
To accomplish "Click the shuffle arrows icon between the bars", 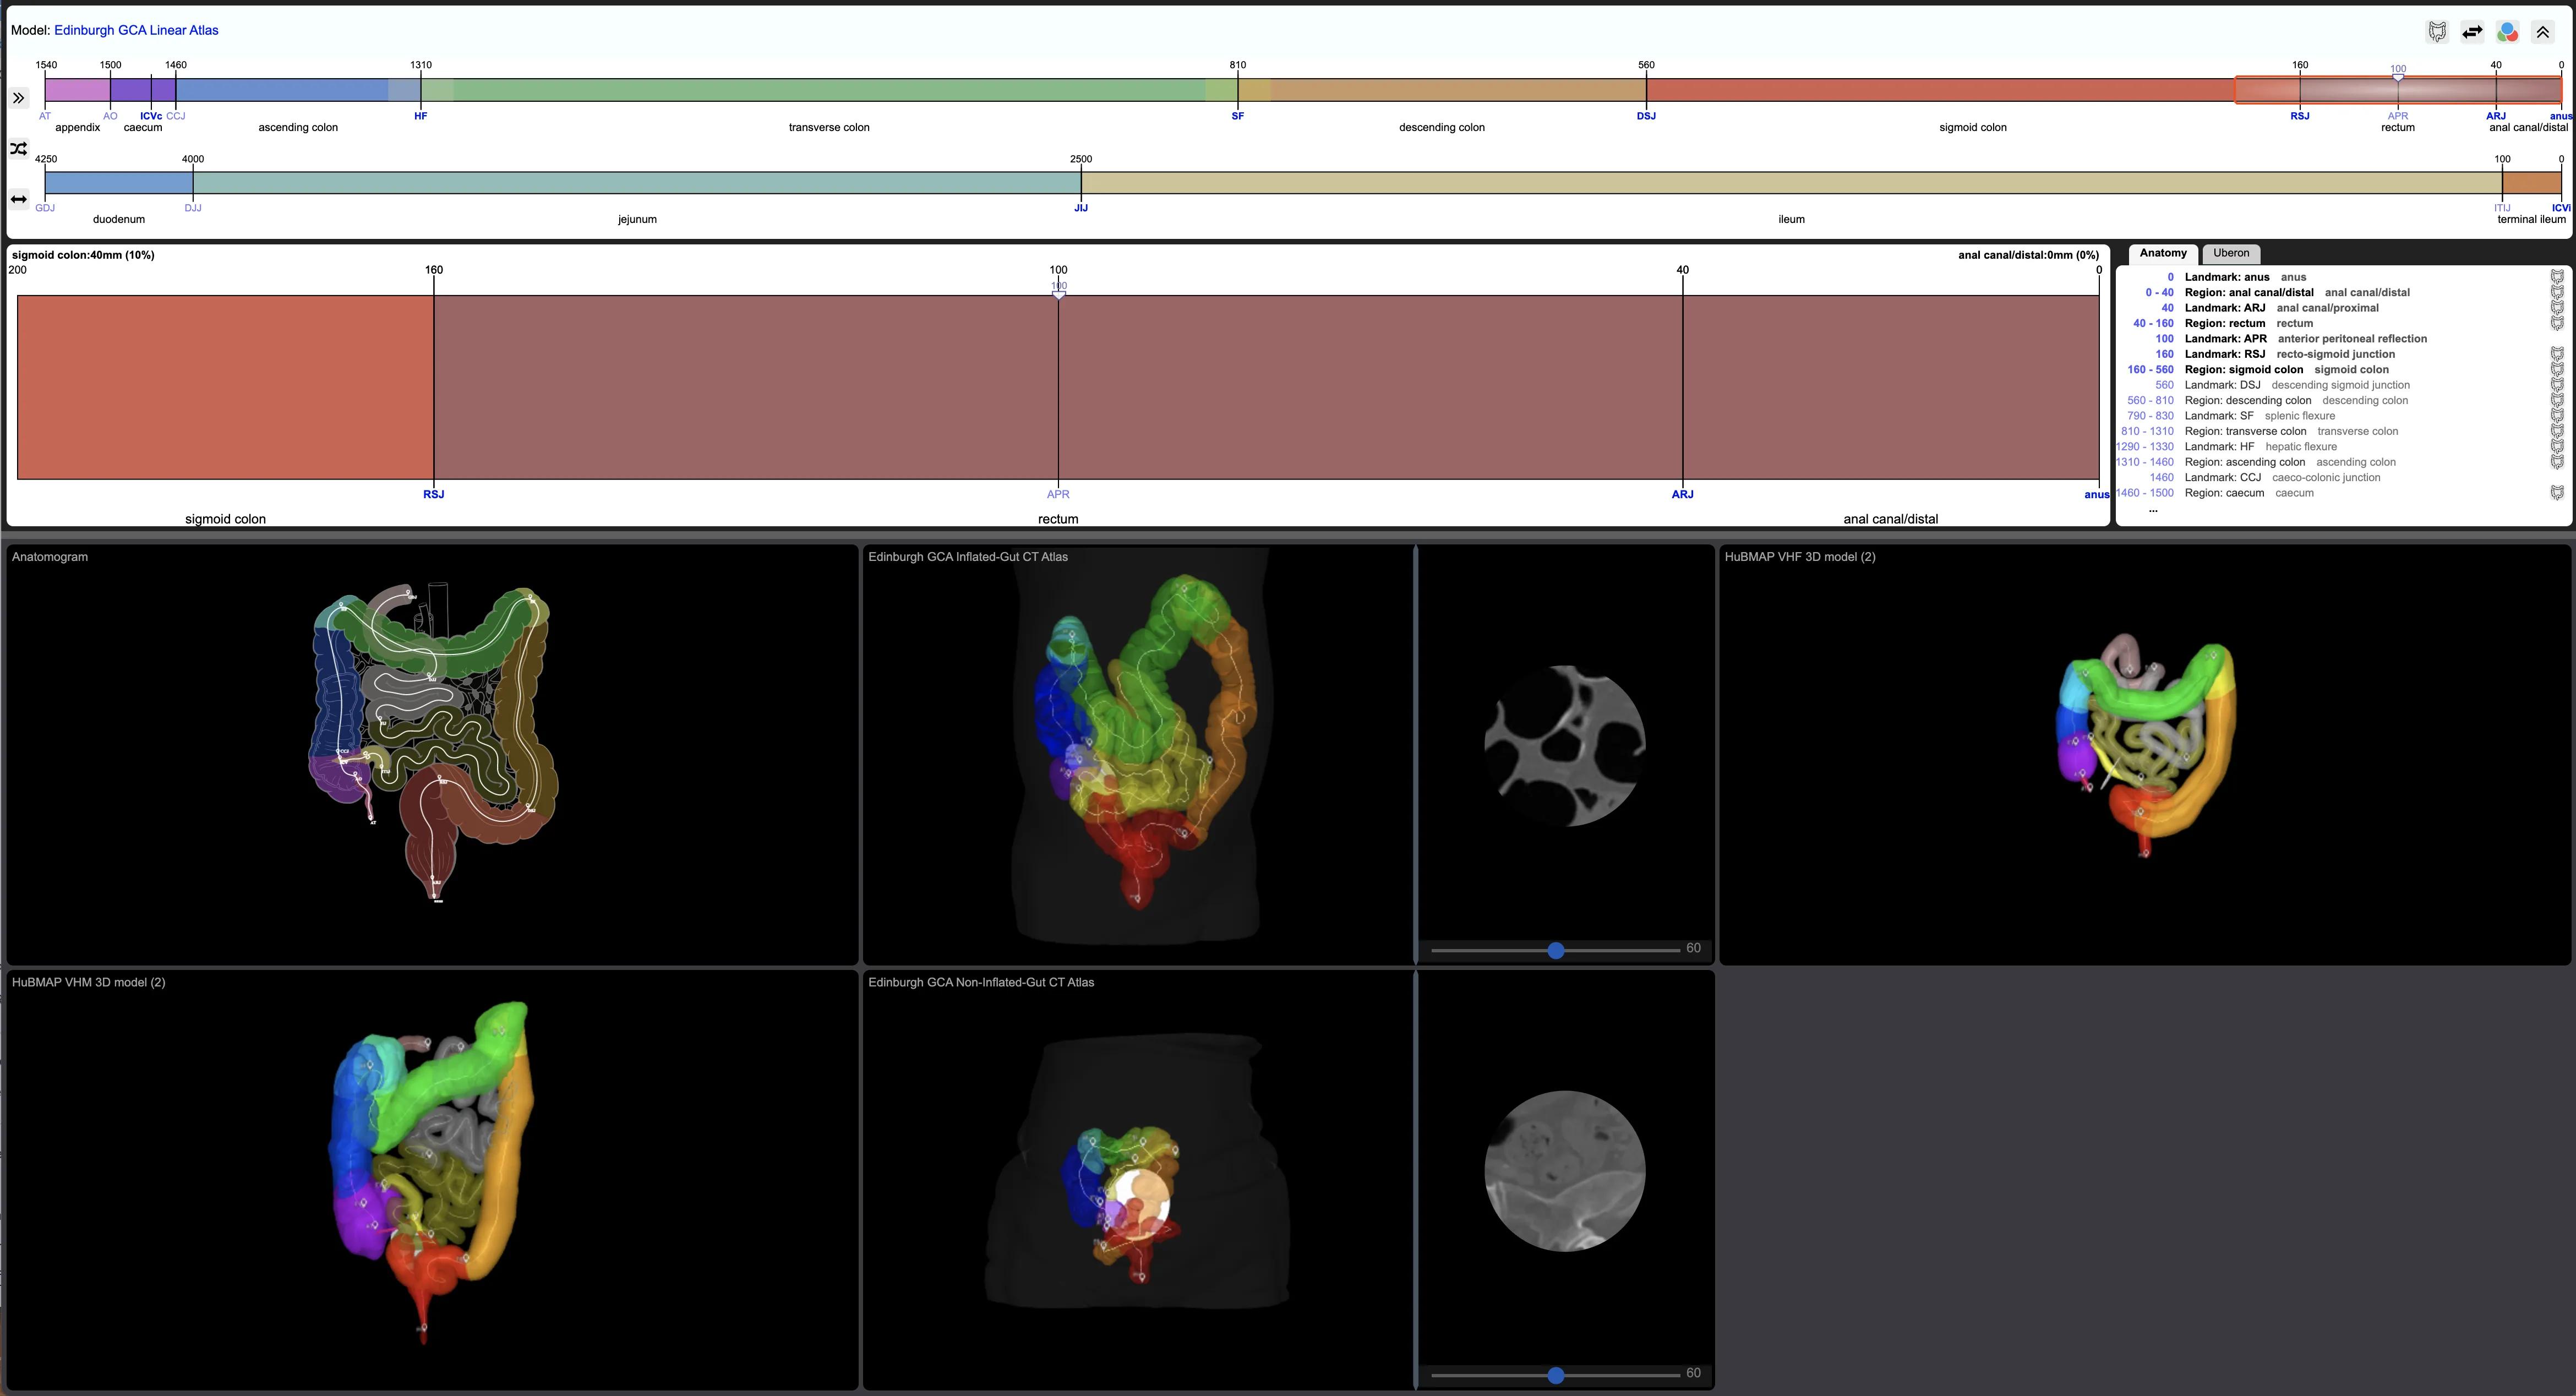I will click(18, 149).
